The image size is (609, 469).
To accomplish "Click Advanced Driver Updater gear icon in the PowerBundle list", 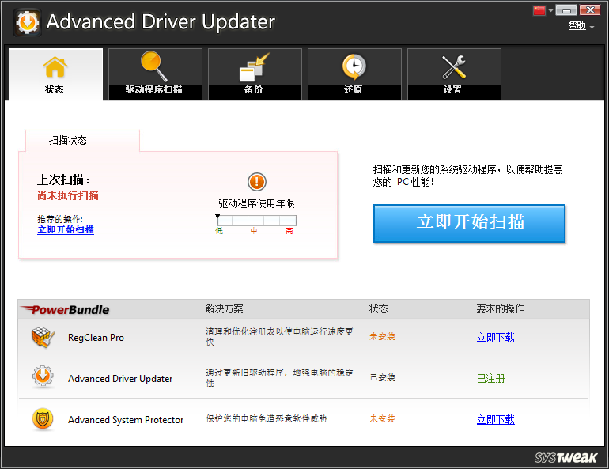I will 43,376.
